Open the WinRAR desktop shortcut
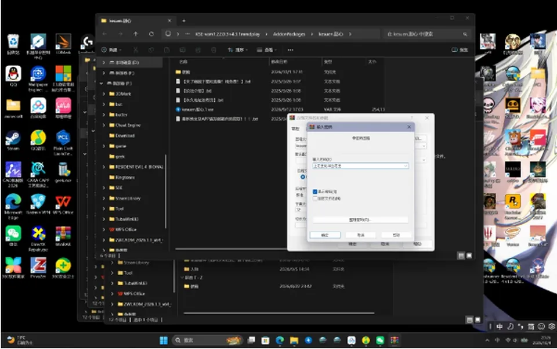The width and height of the screenshot is (557, 349). coord(63,236)
